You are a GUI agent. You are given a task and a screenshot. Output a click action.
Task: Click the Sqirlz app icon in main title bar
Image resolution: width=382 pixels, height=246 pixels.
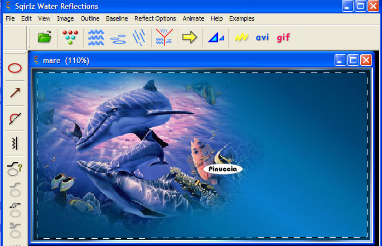(8, 6)
